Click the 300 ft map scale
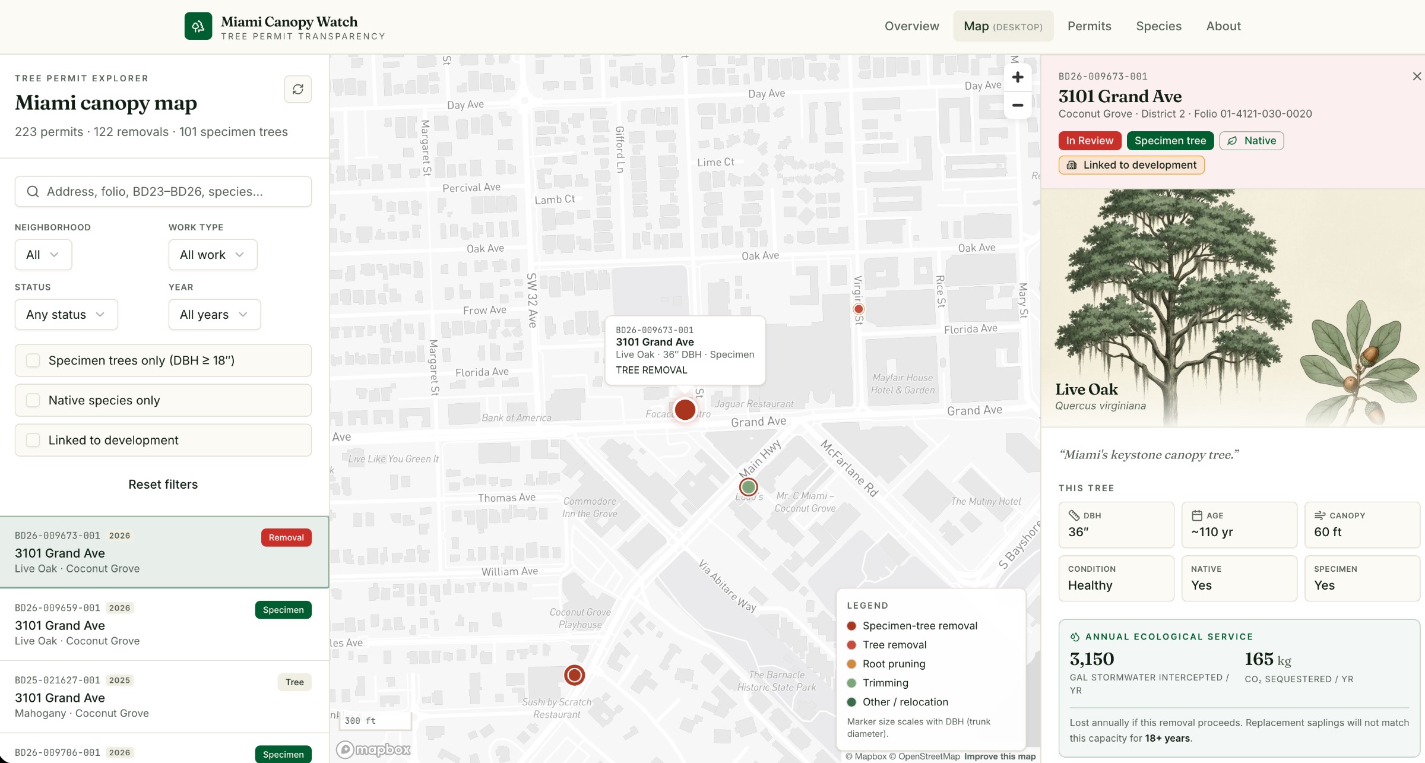 coord(375,721)
